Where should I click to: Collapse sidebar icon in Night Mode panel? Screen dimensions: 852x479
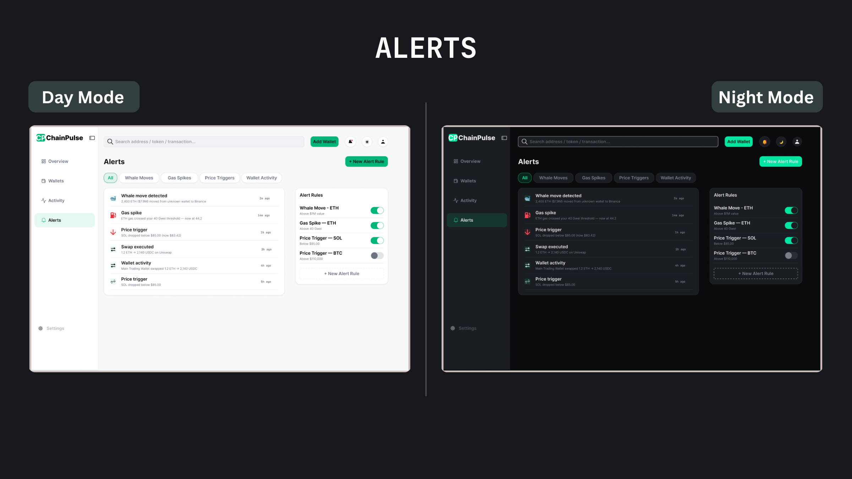(x=504, y=138)
